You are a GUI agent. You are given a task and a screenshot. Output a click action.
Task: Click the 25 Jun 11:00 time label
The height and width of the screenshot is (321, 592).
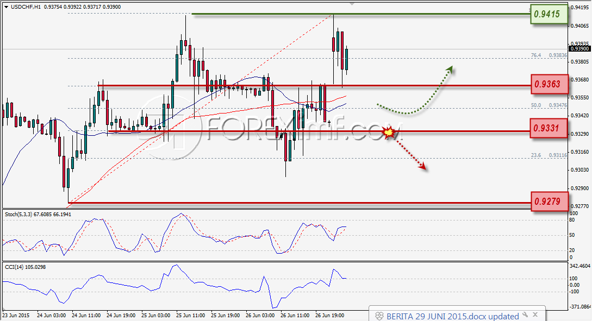tap(191, 316)
